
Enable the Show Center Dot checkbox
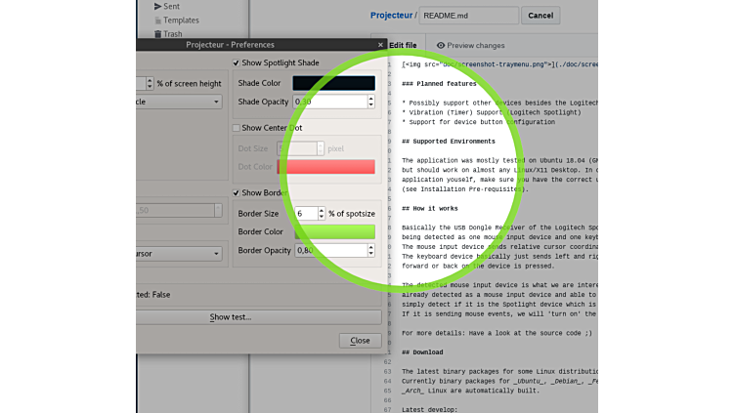point(236,128)
